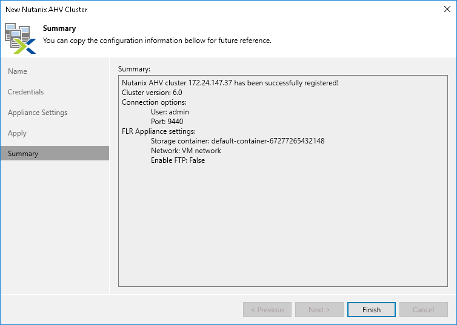This screenshot has width=457, height=325.
Task: Click the 'FLR Appliance settings:' line
Action: [159, 131]
